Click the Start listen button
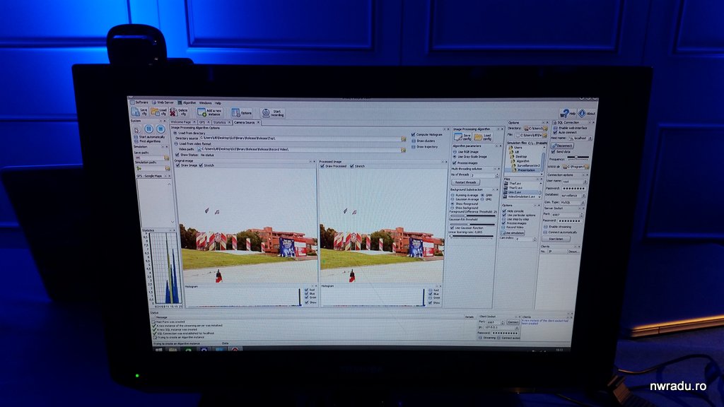724x407 pixels. [556, 239]
